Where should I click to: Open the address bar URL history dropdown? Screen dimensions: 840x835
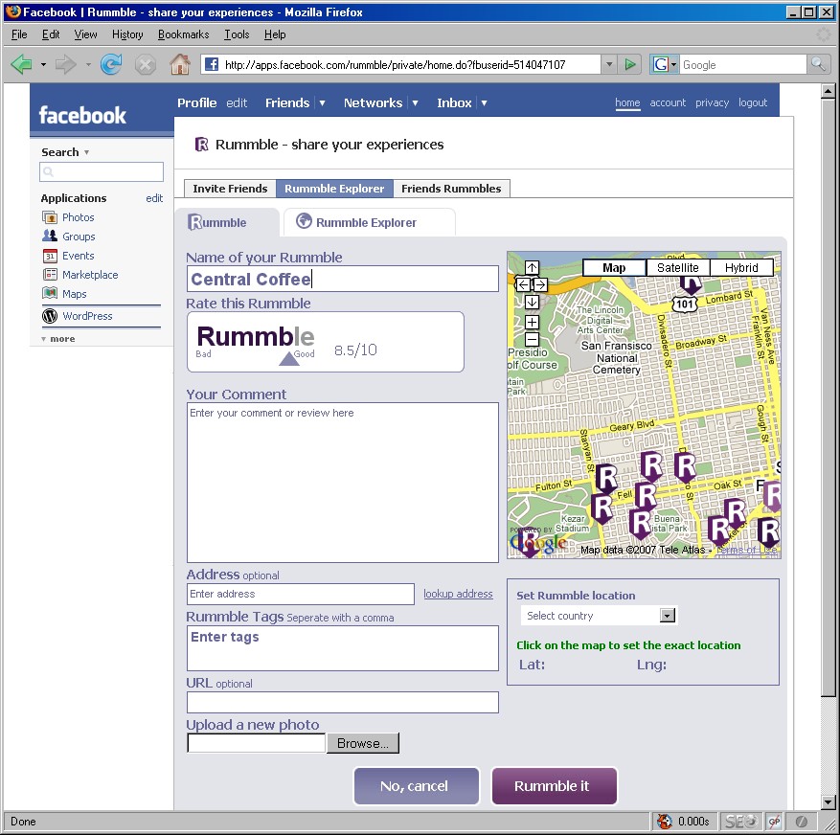point(609,65)
